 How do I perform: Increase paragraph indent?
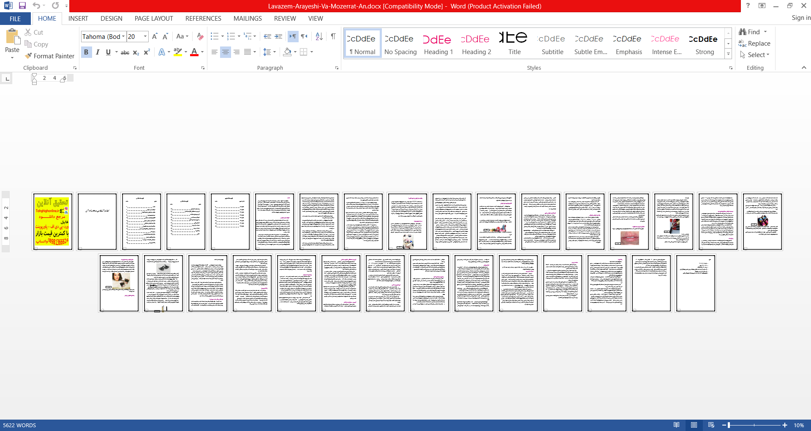coord(278,37)
